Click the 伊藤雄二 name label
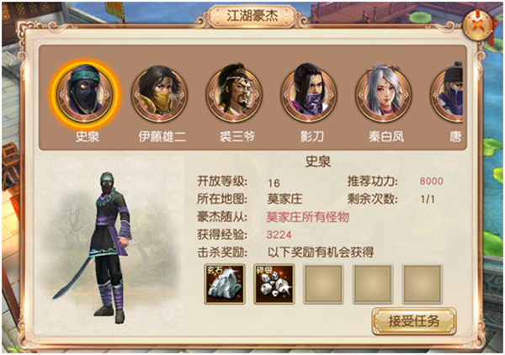Screen dimensions: 505x355 [162, 137]
